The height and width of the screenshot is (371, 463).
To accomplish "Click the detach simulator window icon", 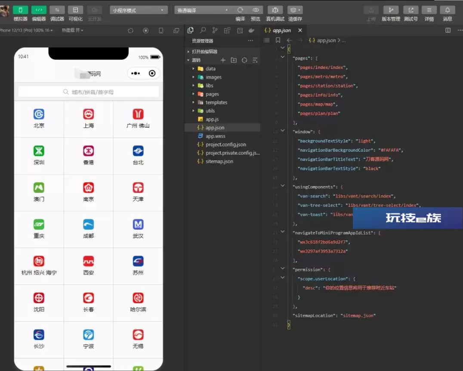I will (x=176, y=31).
